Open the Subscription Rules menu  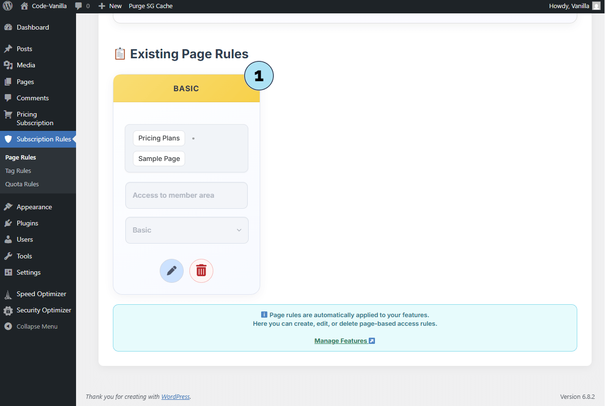click(44, 139)
